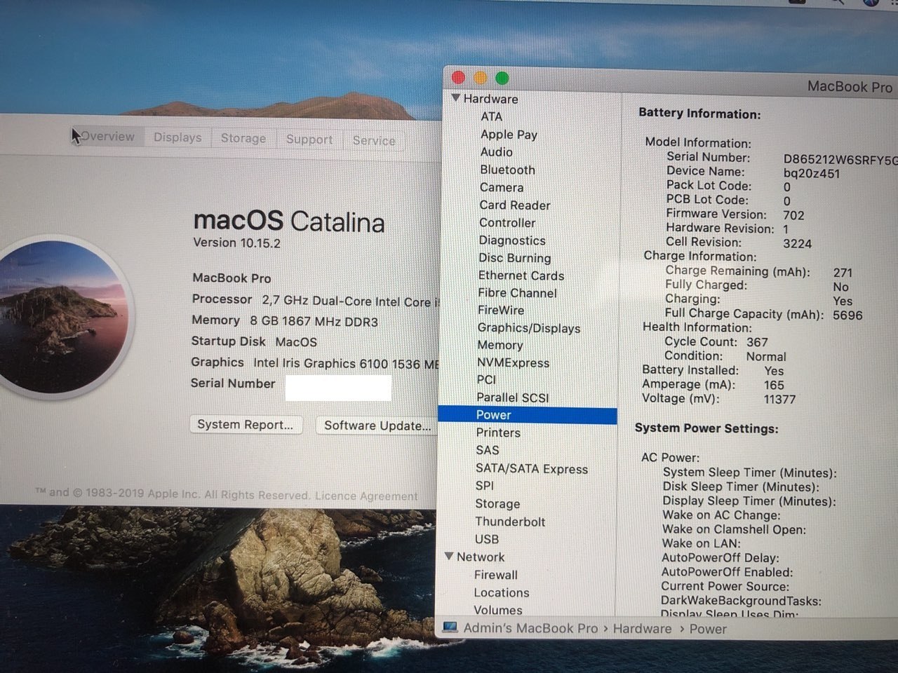
Task: Select Printers in the sidebar
Action: tap(498, 433)
